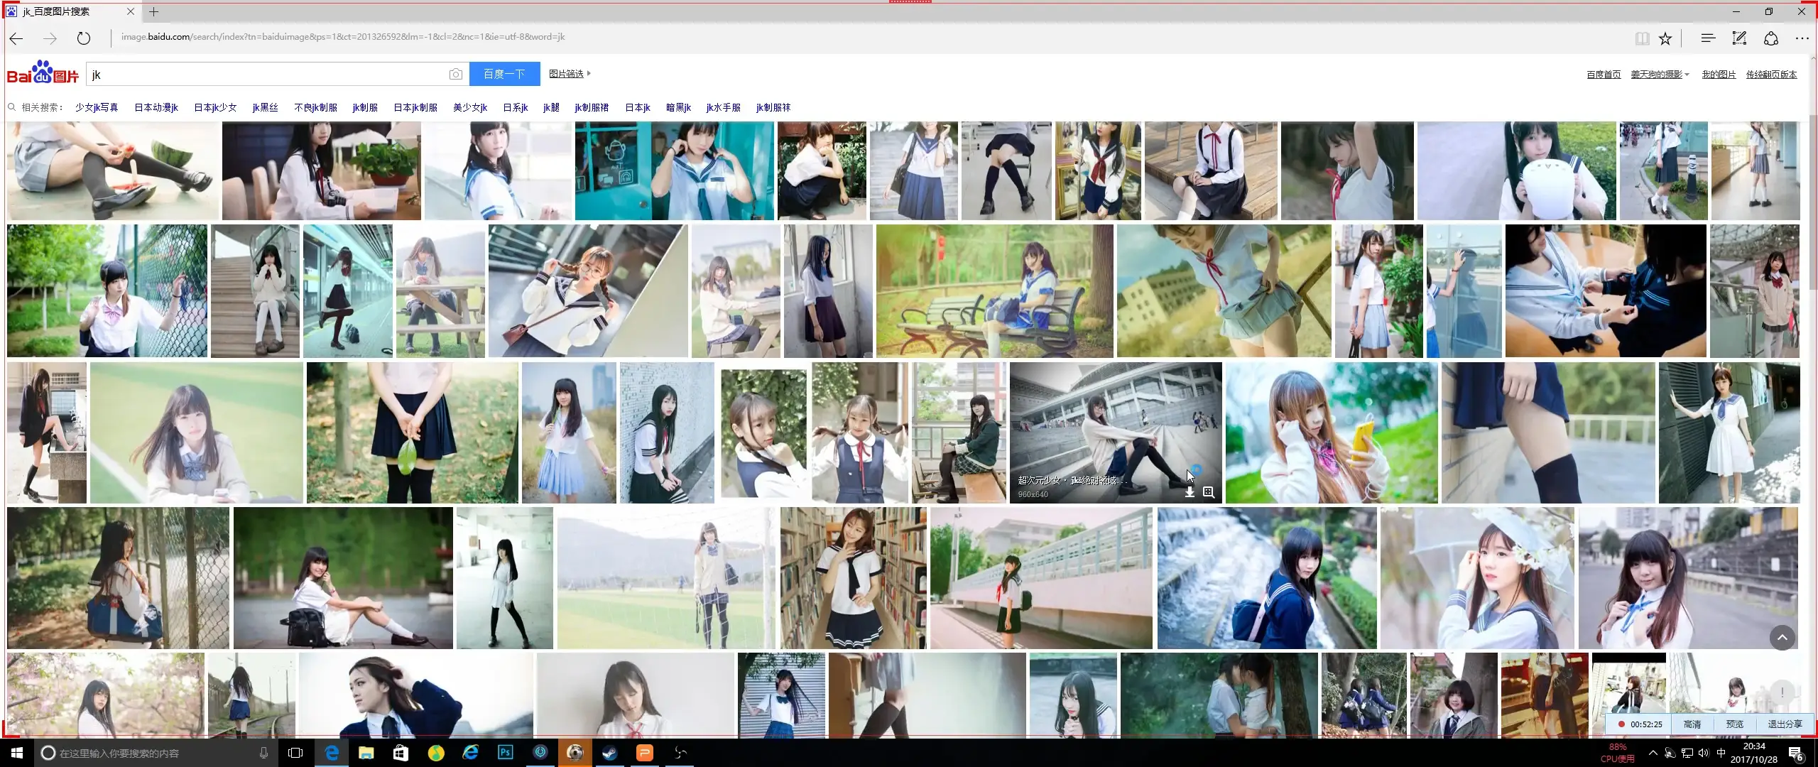Click the red recording indicator dot
Viewport: 1818px width, 767px height.
pyautogui.click(x=1622, y=724)
